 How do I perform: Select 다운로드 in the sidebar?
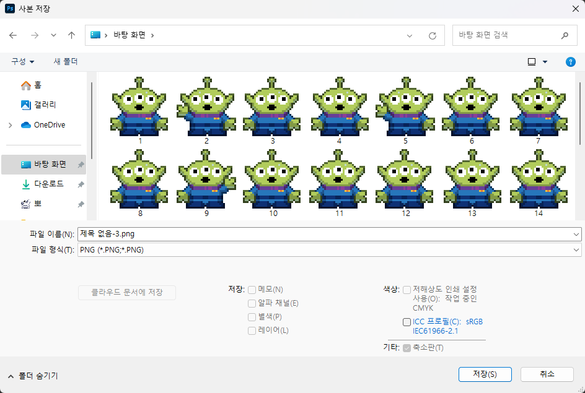point(42,184)
